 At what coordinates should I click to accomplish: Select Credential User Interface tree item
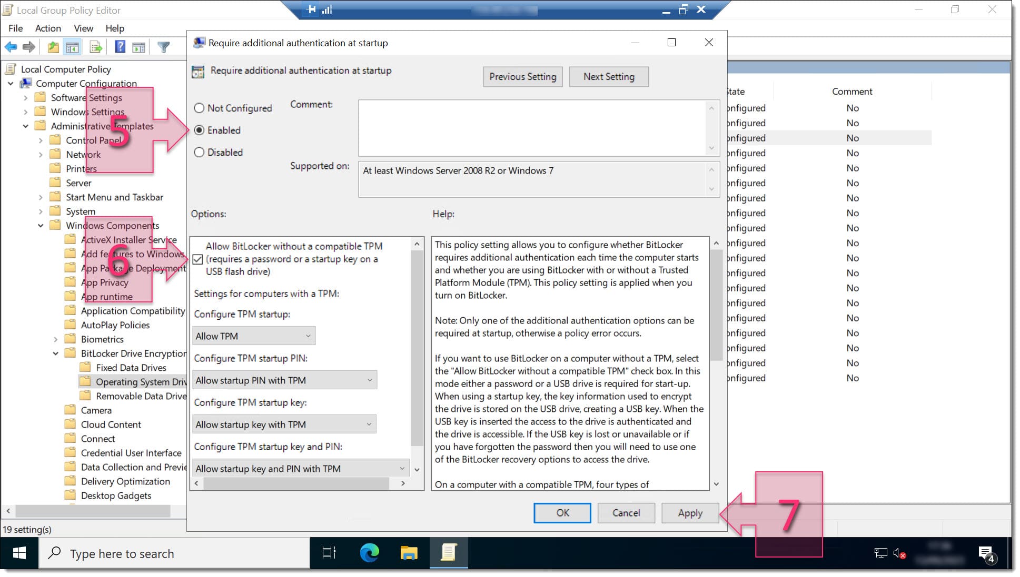click(131, 453)
